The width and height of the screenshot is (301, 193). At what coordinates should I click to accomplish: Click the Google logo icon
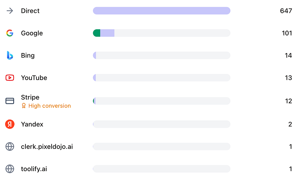[10, 33]
